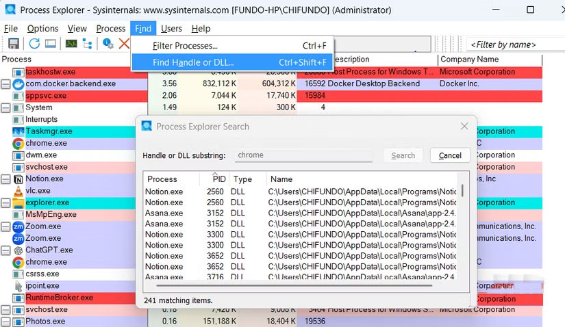Click the Properties gear toolbar icon

tap(108, 44)
